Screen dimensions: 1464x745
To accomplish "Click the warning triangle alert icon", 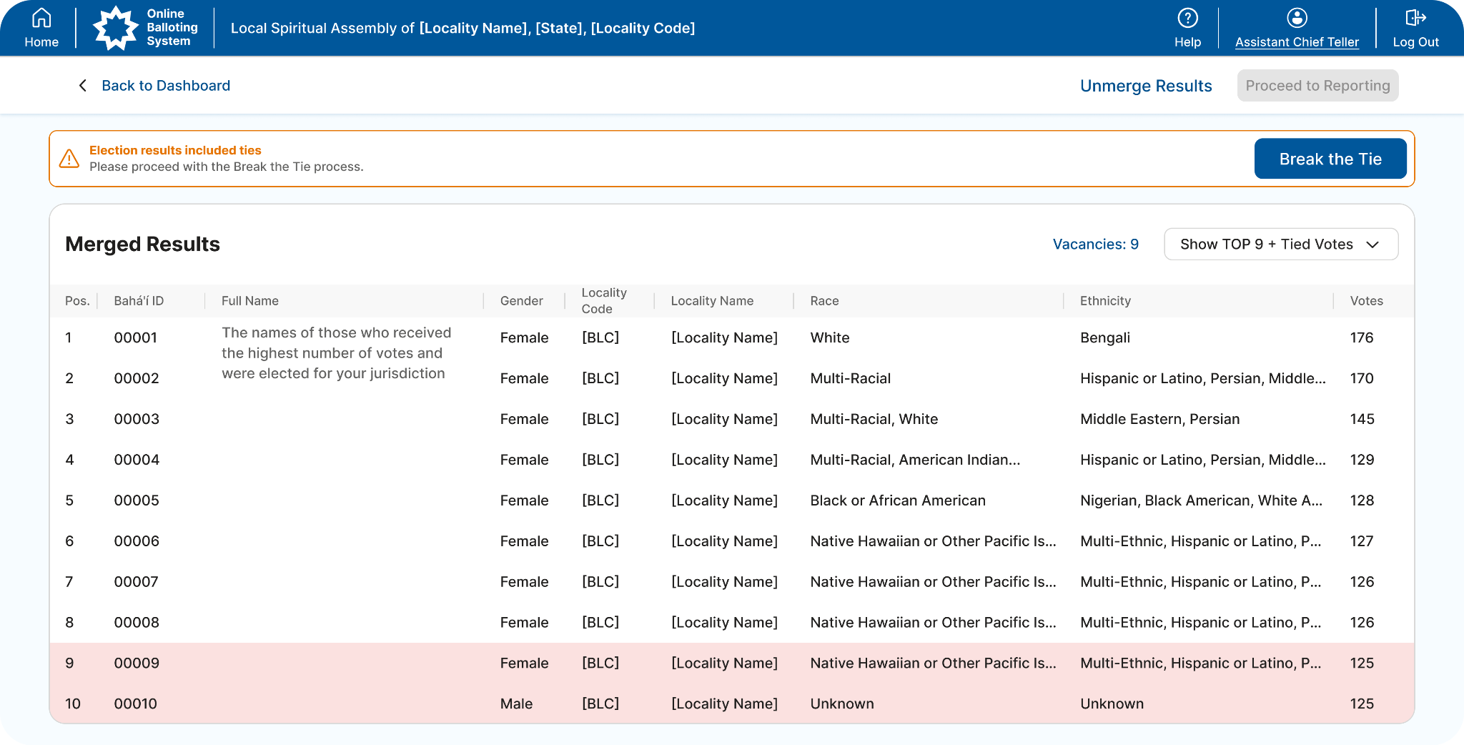I will point(69,159).
